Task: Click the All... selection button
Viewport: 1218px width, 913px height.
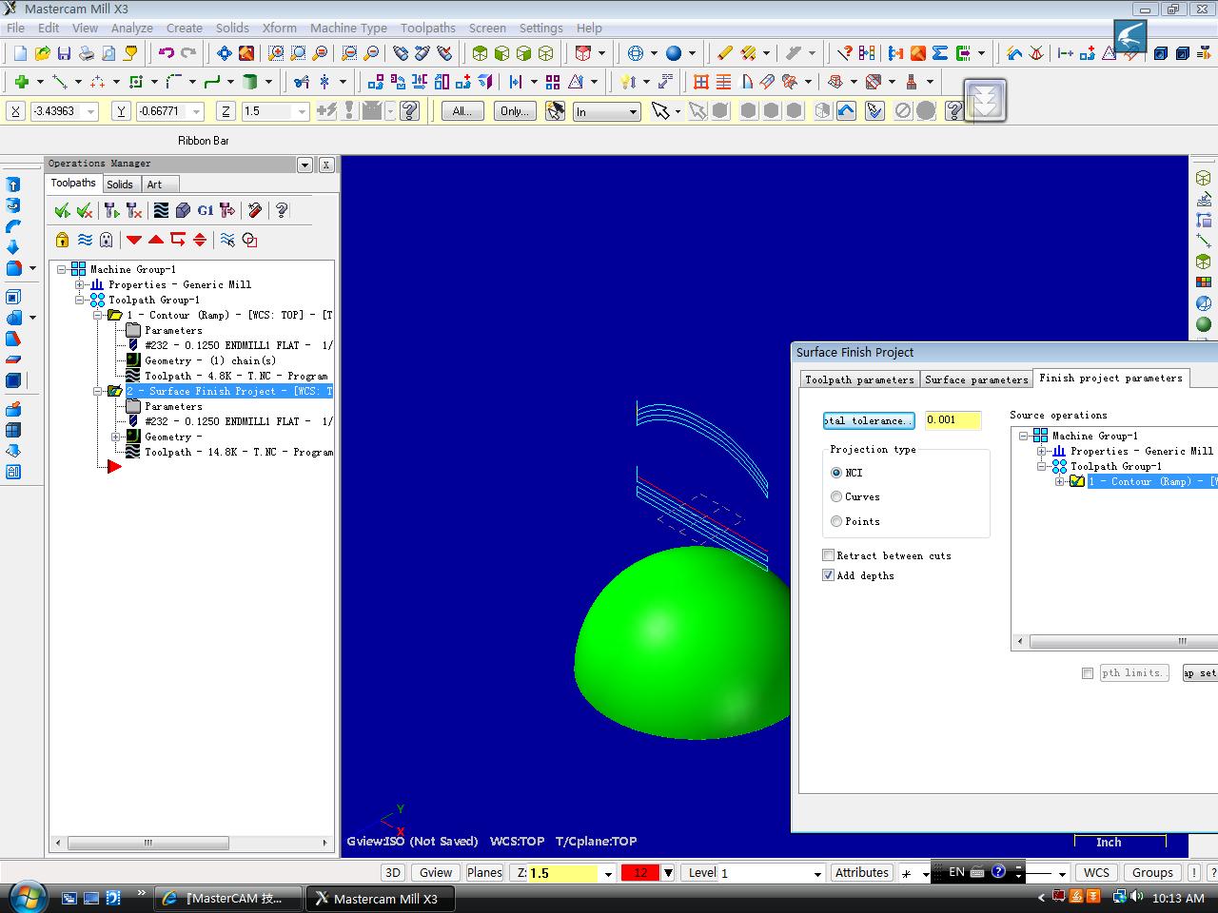Action: click(462, 111)
